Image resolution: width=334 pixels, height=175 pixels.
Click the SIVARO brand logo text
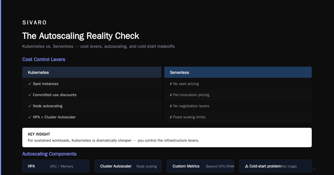(x=35, y=22)
